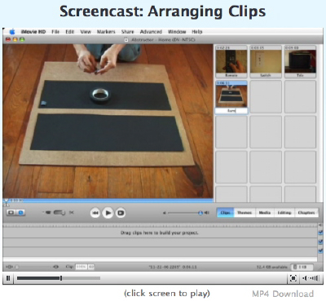Screen dimensions: 326x301
Task: Open the Help menu
Action: tap(197, 32)
